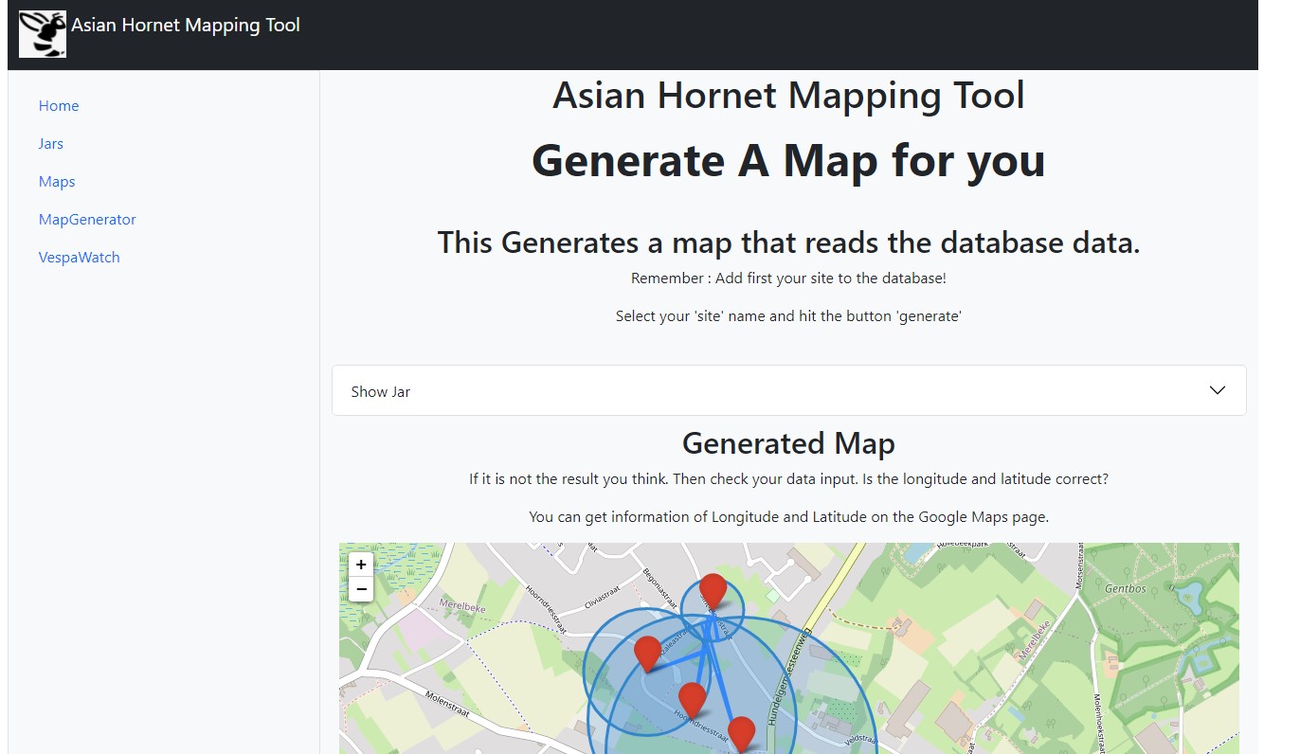Click the 'Gentbos' label on the map
Viewport: 1300px width, 754px height.
(1125, 588)
